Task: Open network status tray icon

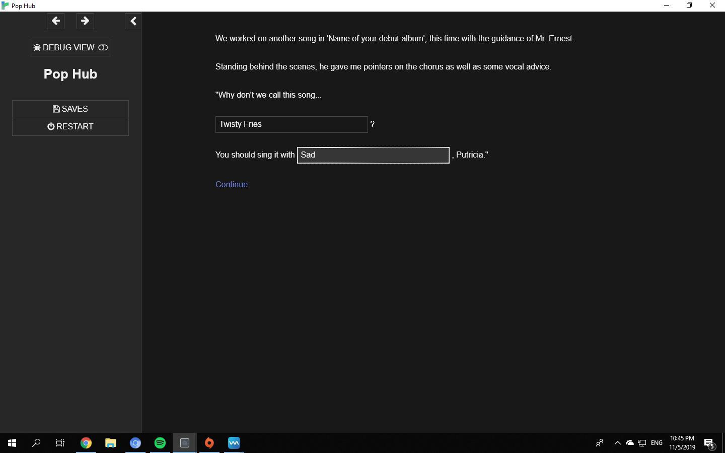Action: [642, 443]
